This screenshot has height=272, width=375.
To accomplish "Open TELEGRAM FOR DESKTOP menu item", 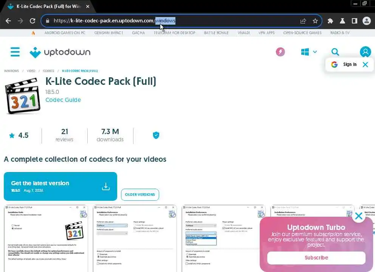I will coord(175,33).
